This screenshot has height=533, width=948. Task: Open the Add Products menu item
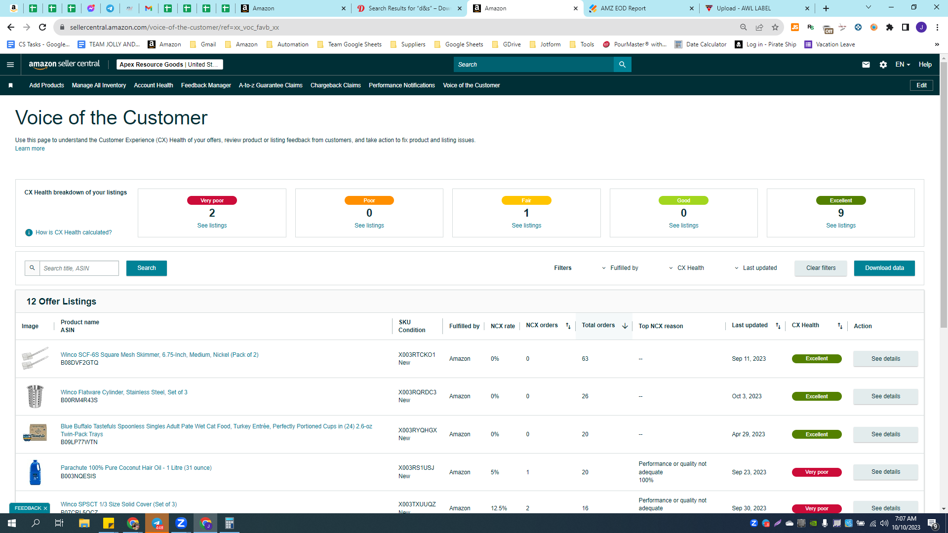click(46, 85)
